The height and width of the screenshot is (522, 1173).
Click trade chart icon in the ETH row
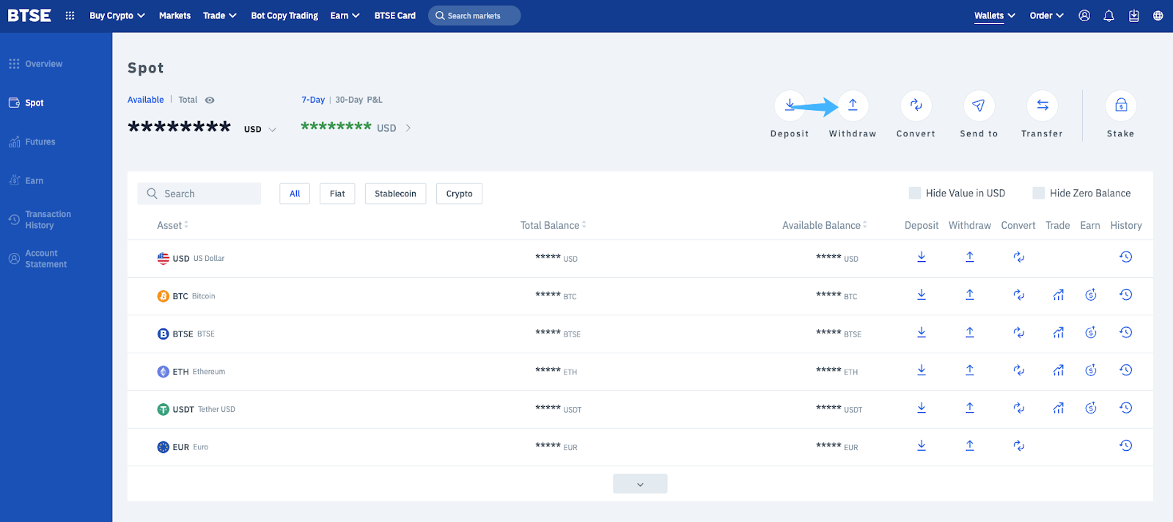pos(1058,370)
